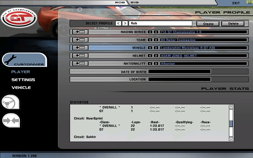The width and height of the screenshot is (253, 158).
Task: Open the Settings menu item
Action: (x=23, y=80)
